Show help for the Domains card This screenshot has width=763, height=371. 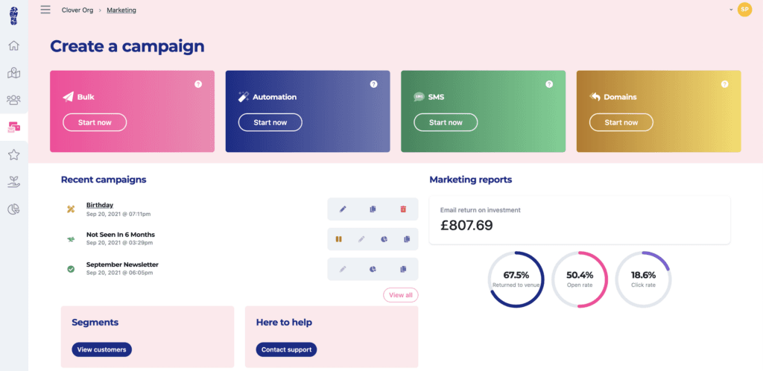[724, 84]
